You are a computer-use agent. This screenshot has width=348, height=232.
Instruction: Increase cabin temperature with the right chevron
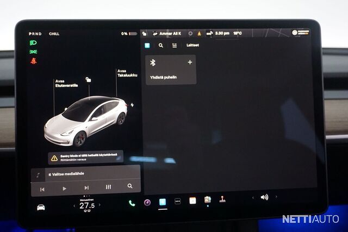(100, 205)
